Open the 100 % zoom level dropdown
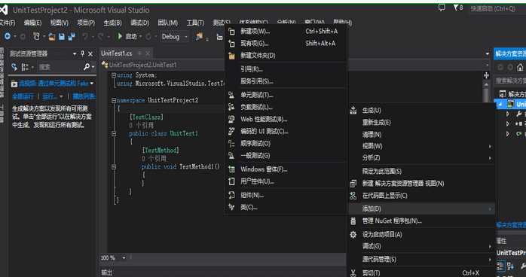 [124, 258]
